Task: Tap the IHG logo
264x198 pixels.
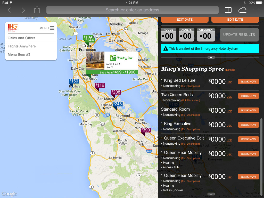Action: click(13, 28)
